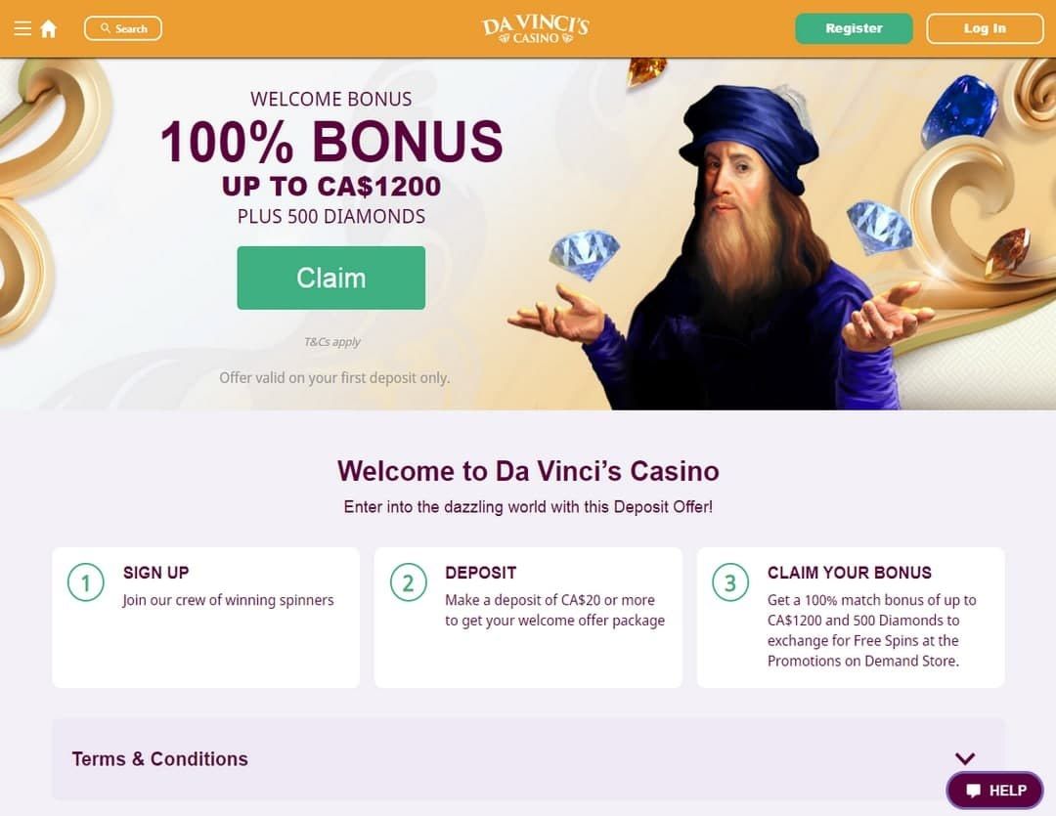Select the DEPOSIT step card
The width and height of the screenshot is (1056, 816).
coord(528,618)
